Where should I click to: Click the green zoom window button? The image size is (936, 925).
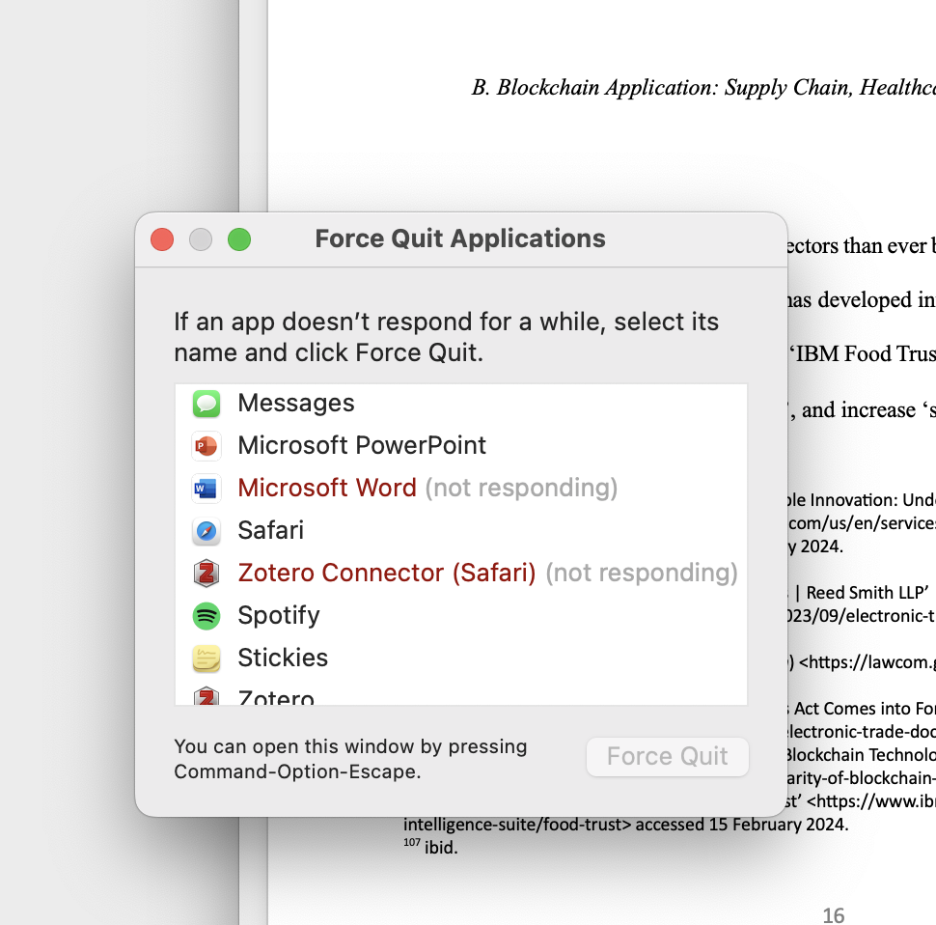tap(239, 239)
